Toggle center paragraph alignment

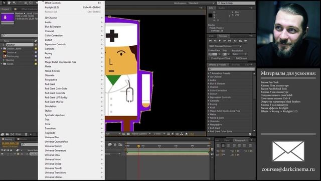(223, 145)
